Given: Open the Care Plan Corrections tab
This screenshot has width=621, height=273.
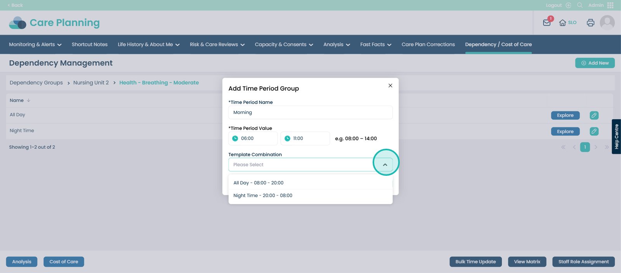Looking at the screenshot, I should 428,45.
